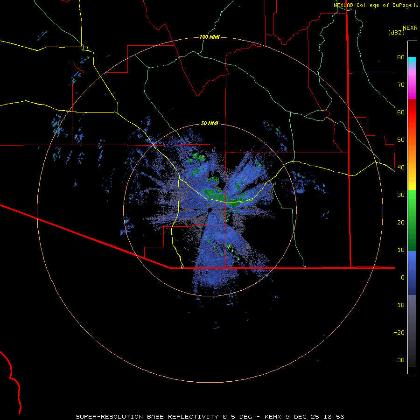Image resolution: width=420 pixels, height=420 pixels.
Task: Click the NEXR legend title
Action: pos(410,28)
